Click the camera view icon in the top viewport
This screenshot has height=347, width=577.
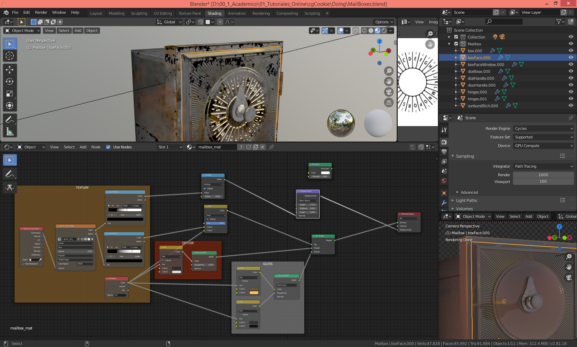click(389, 92)
